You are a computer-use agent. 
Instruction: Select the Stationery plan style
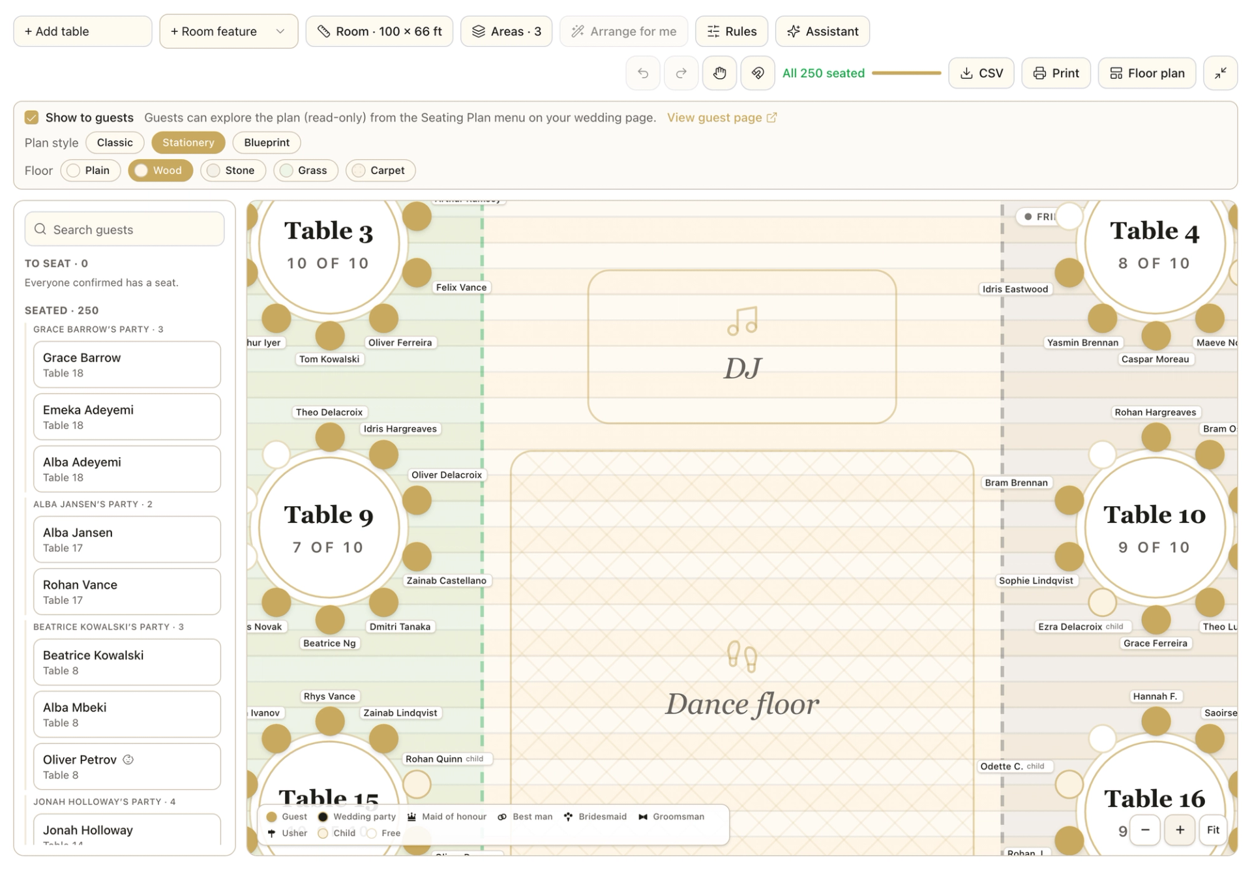(188, 142)
